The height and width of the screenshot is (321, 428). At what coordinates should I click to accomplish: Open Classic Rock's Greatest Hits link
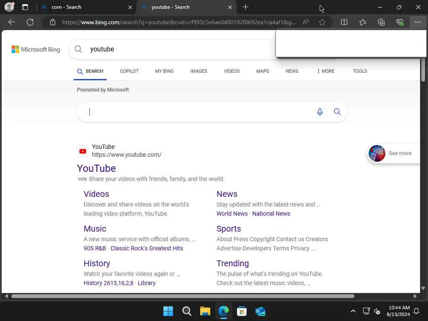(147, 248)
